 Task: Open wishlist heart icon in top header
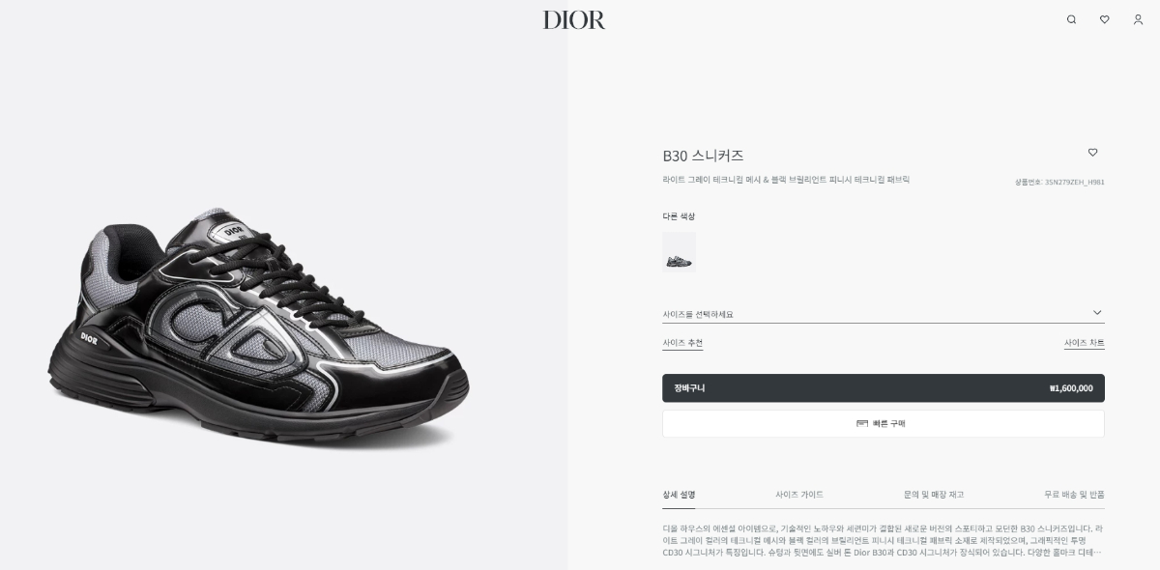[1104, 19]
